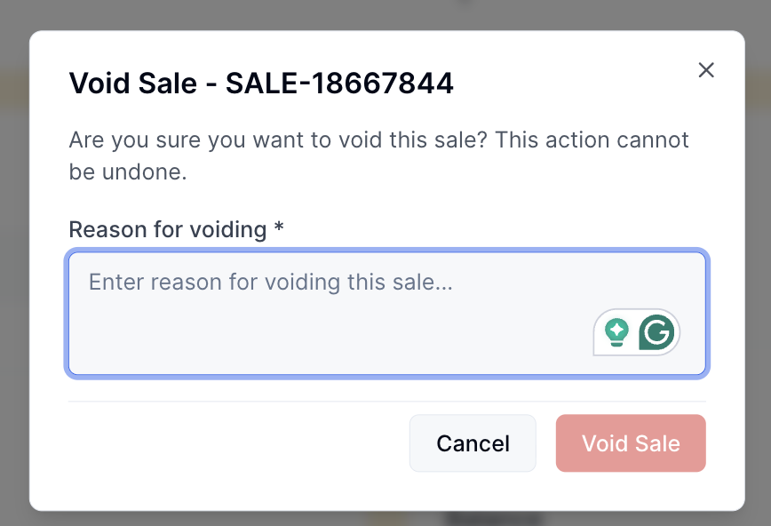This screenshot has width=771, height=526.
Task: Dismiss the dialog via the top-right X icon
Action: coord(706,70)
